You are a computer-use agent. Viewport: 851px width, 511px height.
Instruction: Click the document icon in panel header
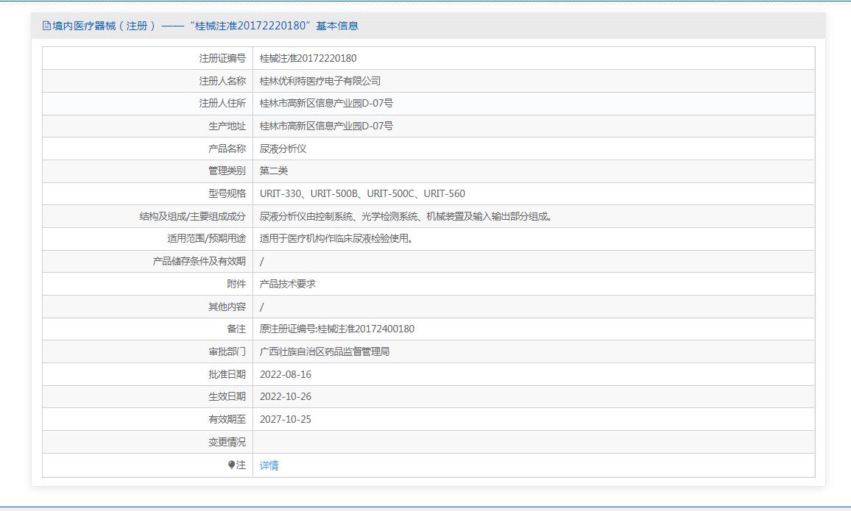47,26
